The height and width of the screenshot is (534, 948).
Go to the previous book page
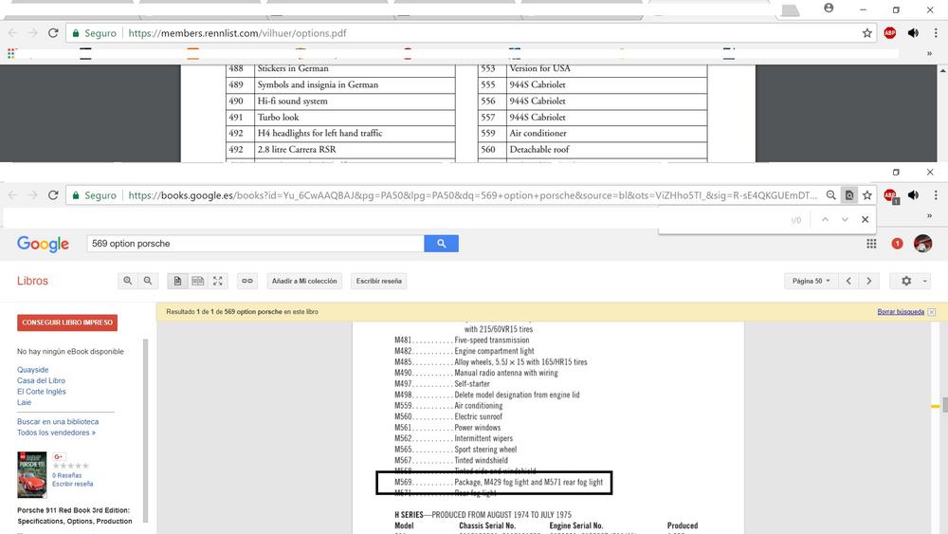(x=848, y=281)
